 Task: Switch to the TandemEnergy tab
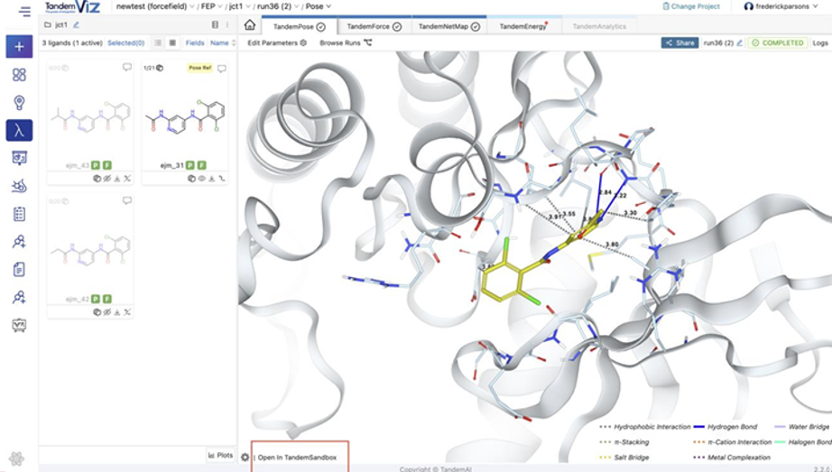pyautogui.click(x=523, y=26)
